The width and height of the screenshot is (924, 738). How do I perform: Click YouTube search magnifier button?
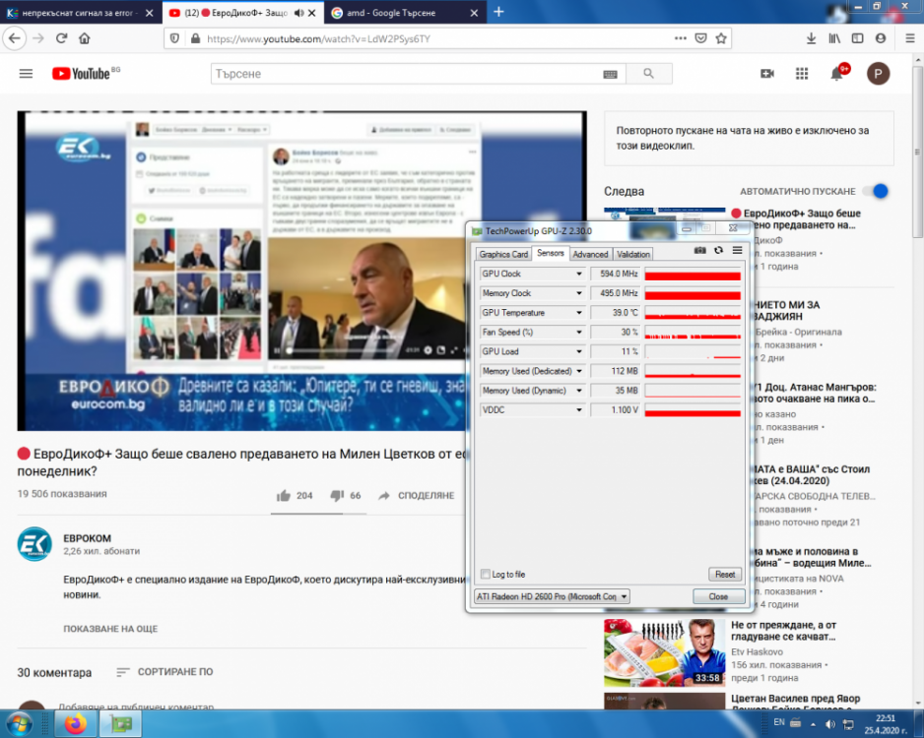point(649,74)
